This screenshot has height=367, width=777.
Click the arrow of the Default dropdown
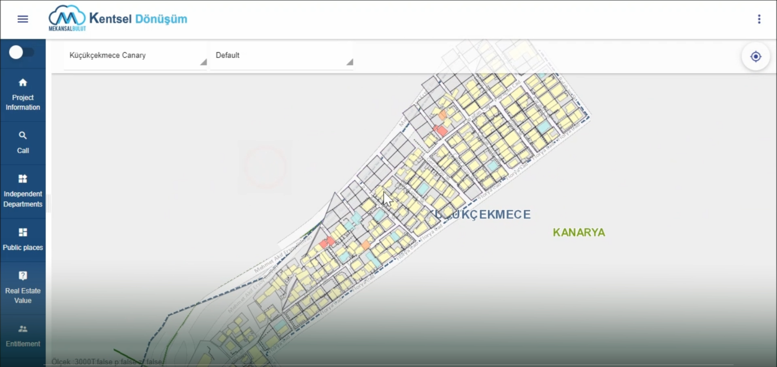tap(350, 62)
